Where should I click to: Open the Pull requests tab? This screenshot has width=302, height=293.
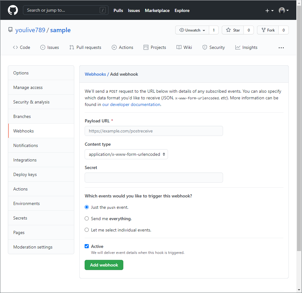click(85, 47)
